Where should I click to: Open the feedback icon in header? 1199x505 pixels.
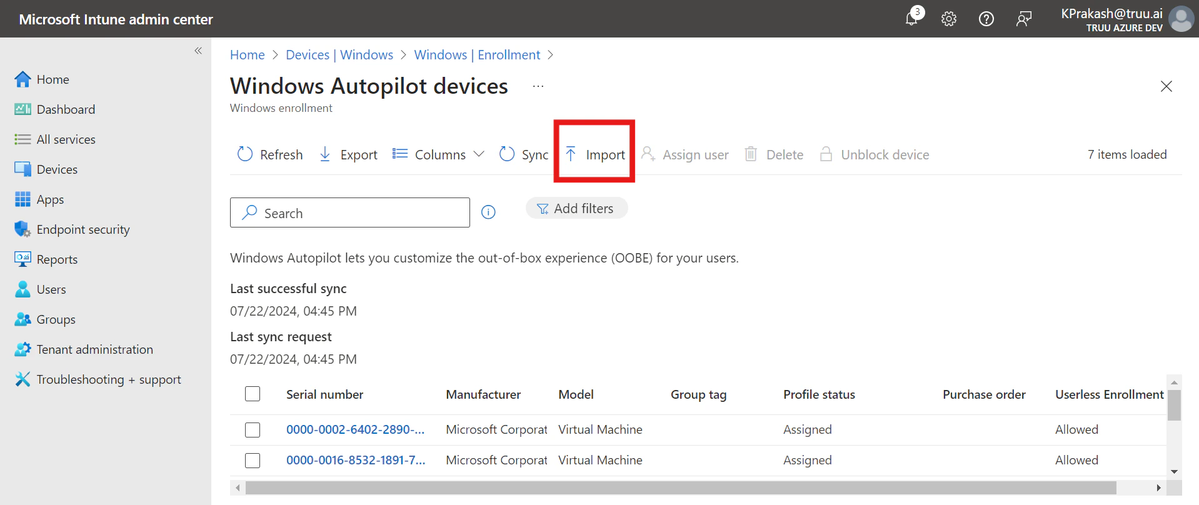1023,19
